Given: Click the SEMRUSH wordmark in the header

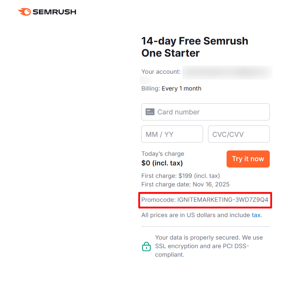Looking at the screenshot, I should (54, 11).
